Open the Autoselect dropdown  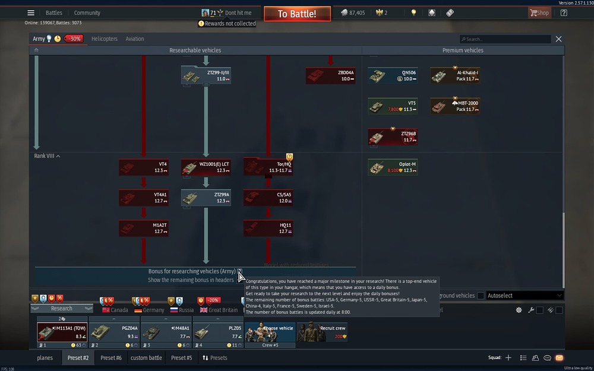[x=525, y=296]
